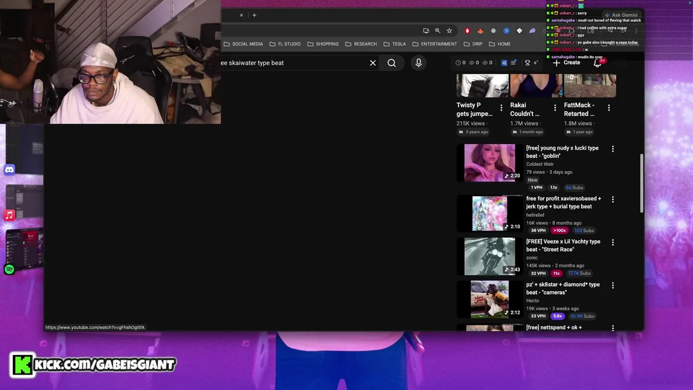Switch to the Spotify window preview
Viewport: 693px width, 390px height.
pyautogui.click(x=24, y=248)
